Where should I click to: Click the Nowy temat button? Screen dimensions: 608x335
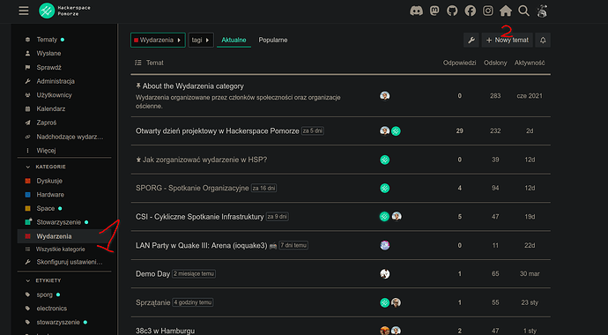pyautogui.click(x=508, y=40)
